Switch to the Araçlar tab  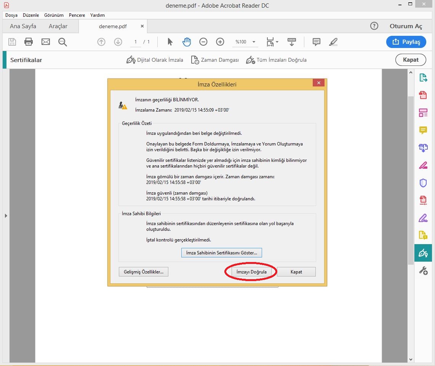point(58,26)
